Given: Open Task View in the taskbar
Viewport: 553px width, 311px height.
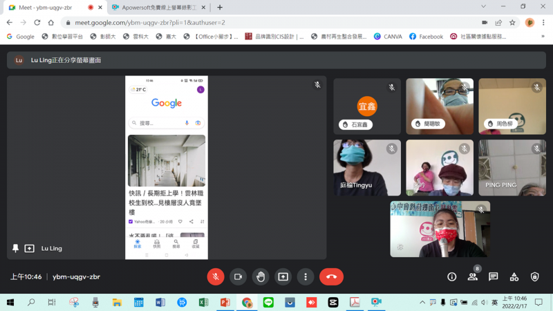Looking at the screenshot, I should pos(52,302).
